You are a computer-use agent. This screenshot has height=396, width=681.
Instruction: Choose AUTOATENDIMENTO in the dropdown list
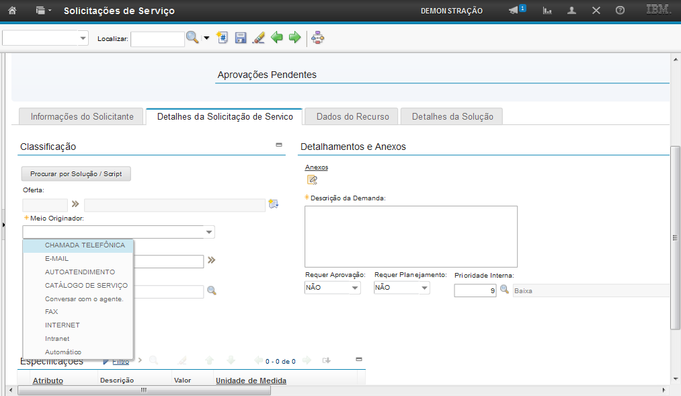coord(79,272)
